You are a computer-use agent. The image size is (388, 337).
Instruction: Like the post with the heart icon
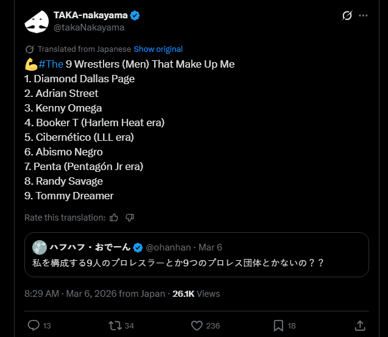(196, 325)
